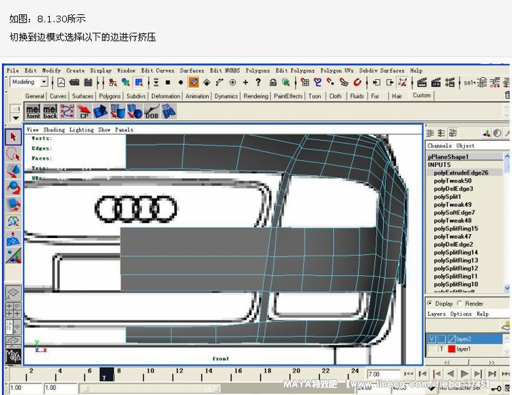Activate the Scale tool cube icon
512x395 pixels.
point(14,205)
